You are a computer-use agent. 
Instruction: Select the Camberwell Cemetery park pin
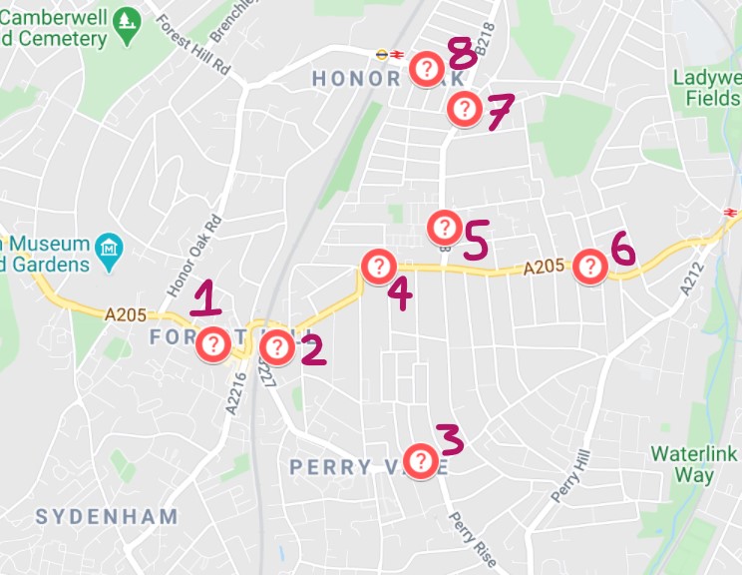coord(127,26)
